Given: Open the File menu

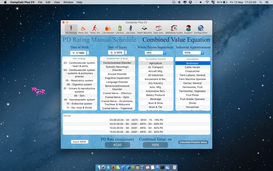Looking at the screenshot, I should (40, 2).
